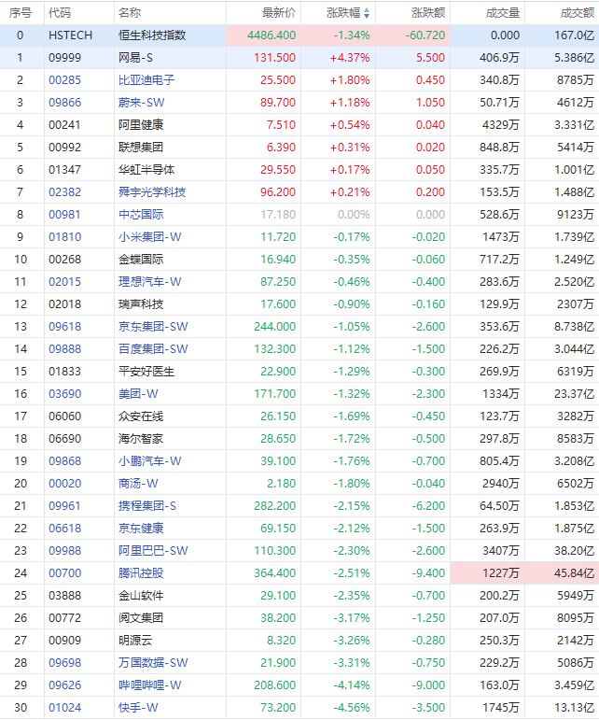Select the +4.37% change cell
The width and height of the screenshot is (599, 720).
coord(350,58)
